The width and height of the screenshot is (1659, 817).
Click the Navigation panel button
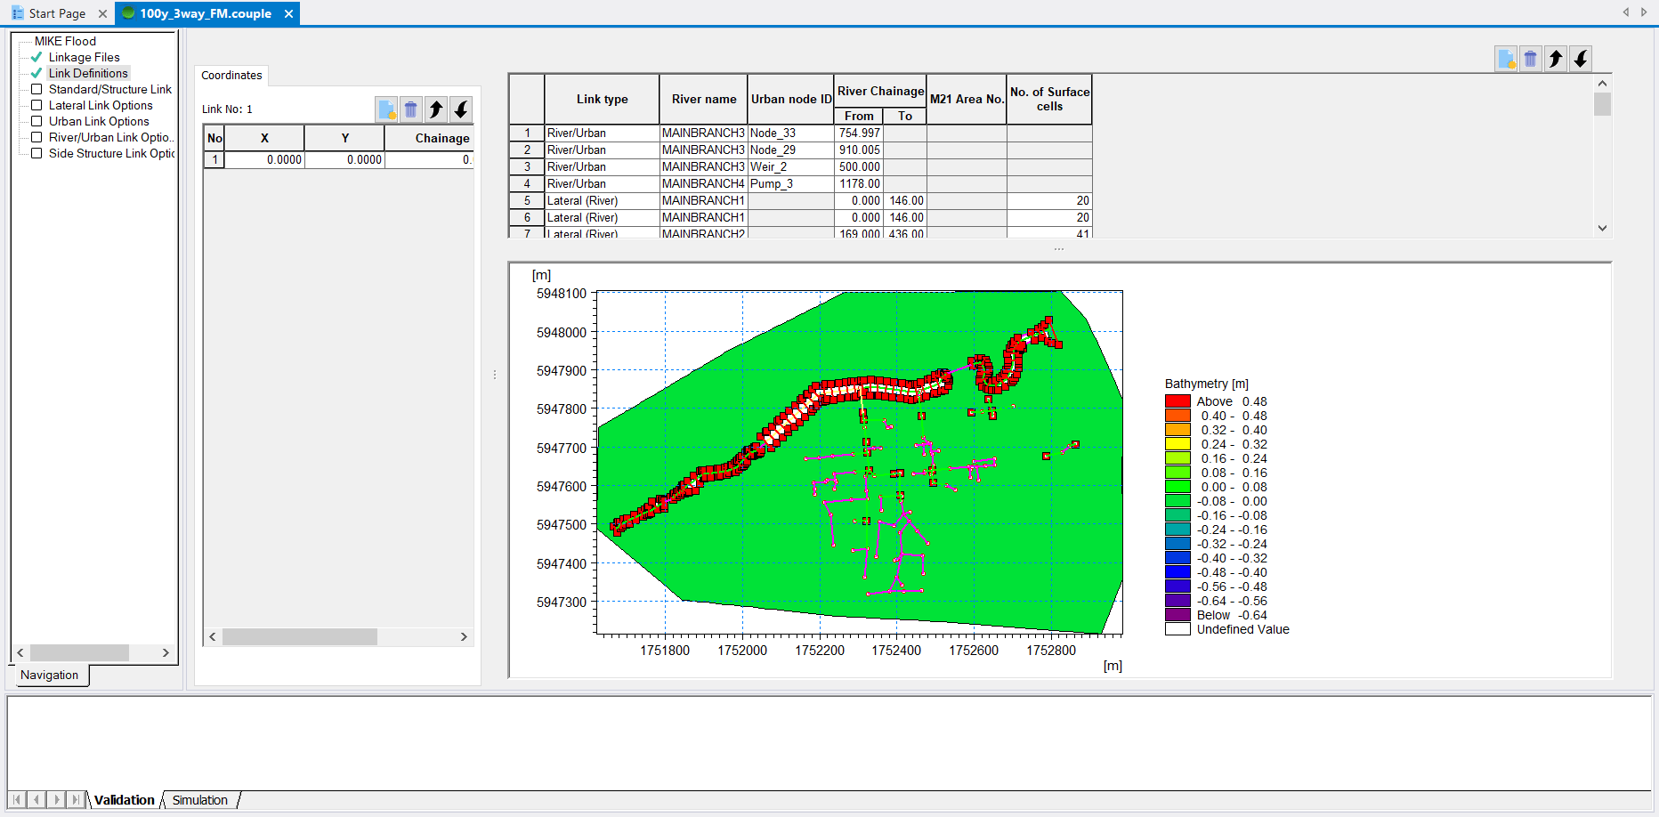(x=49, y=675)
